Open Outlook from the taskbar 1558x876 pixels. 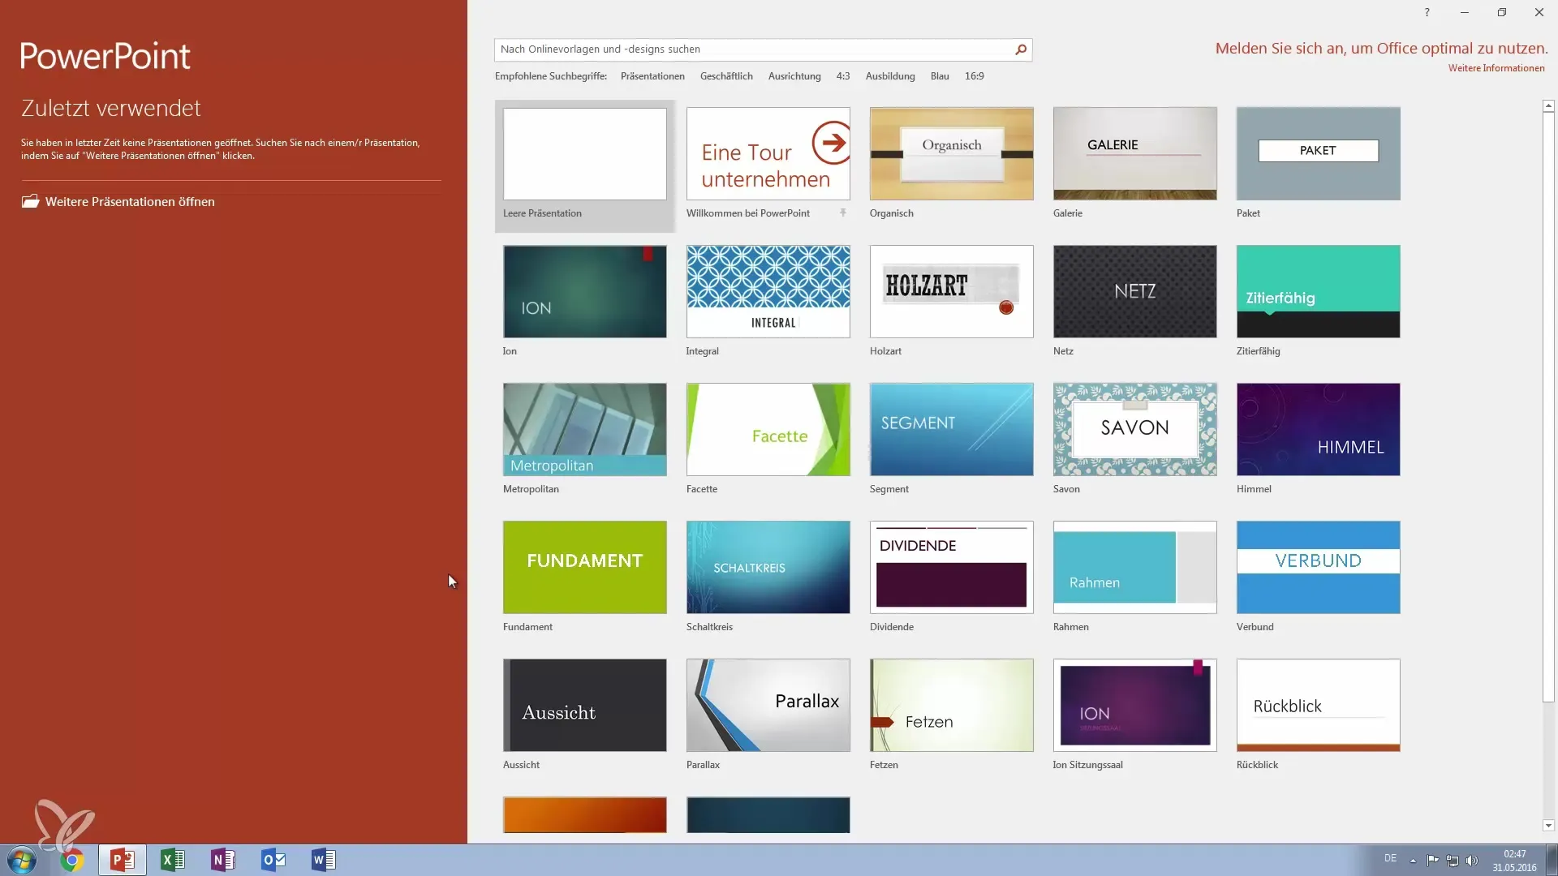(273, 860)
